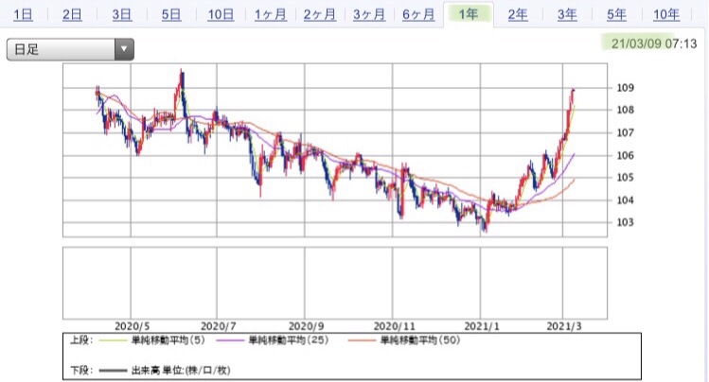Click the 2020/9 date axis label
The width and height of the screenshot is (709, 382).
click(306, 326)
